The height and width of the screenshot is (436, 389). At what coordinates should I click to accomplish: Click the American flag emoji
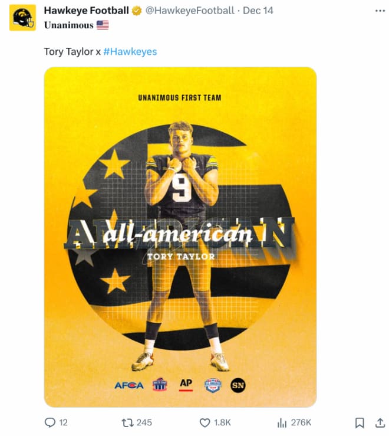pyautogui.click(x=103, y=25)
